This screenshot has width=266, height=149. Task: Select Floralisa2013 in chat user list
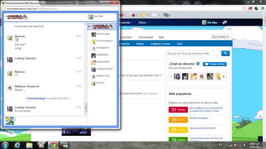100,48
